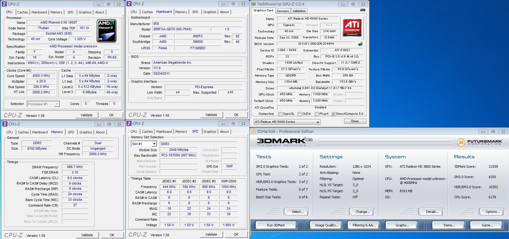This screenshot has height=239, width=509.
Task: Click the Options... button under Results
Action: [492, 212]
